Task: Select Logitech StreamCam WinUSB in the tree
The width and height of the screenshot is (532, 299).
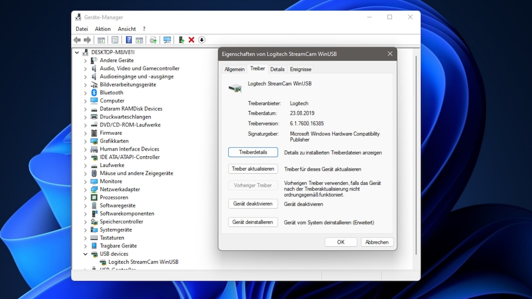Action: 143,262
